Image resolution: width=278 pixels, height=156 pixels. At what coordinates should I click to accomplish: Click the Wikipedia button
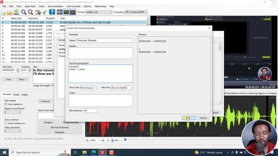[x=60, y=132]
